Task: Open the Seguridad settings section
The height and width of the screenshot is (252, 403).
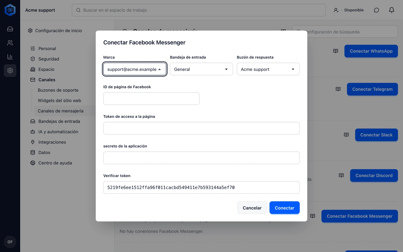Action: [x=49, y=59]
